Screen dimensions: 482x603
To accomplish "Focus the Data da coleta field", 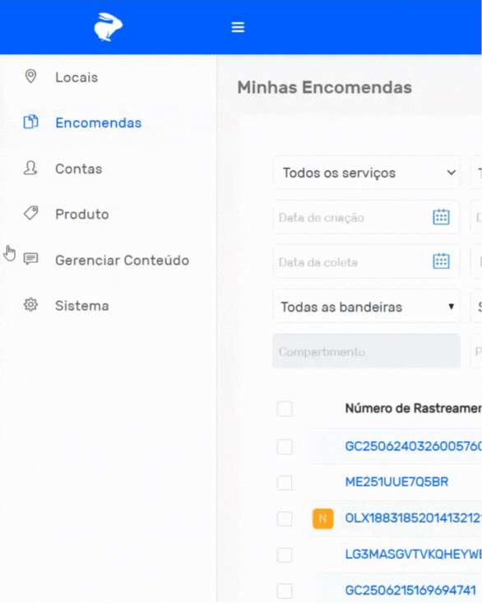I will click(366, 262).
